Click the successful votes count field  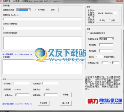[22, 95]
